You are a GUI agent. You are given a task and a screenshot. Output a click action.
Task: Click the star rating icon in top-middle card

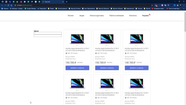click(96, 53)
